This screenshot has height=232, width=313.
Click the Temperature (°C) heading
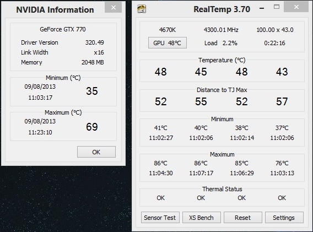[222, 60]
